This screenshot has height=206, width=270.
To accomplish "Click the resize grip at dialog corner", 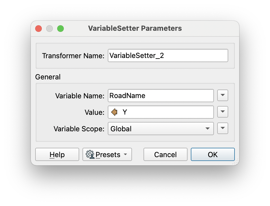I will point(236,162).
